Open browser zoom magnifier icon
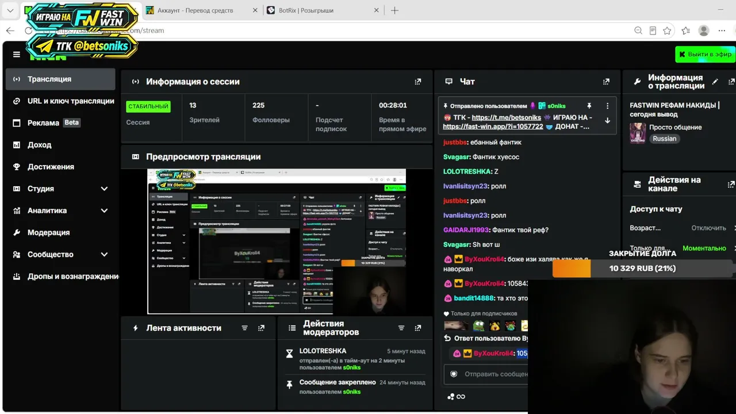 [x=638, y=30]
